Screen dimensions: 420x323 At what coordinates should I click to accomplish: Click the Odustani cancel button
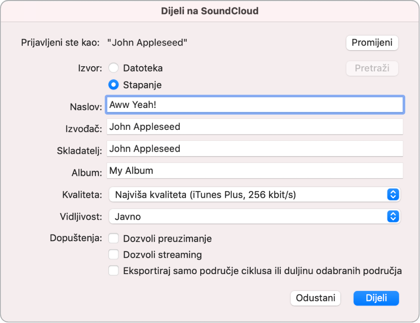coord(315,298)
